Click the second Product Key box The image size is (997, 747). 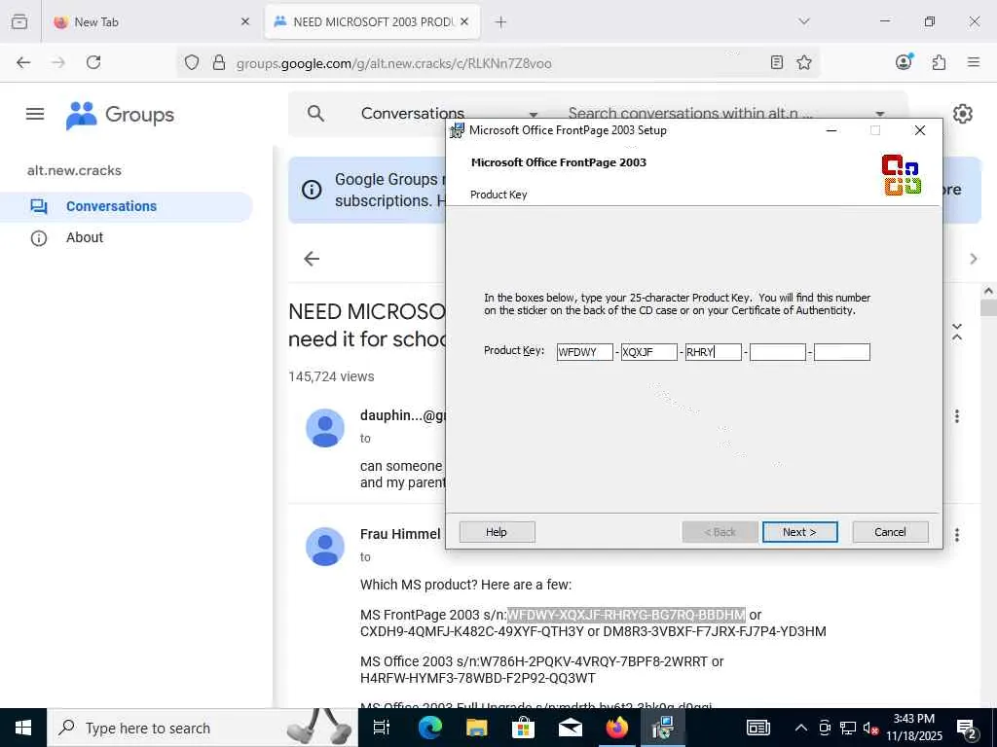pos(649,352)
